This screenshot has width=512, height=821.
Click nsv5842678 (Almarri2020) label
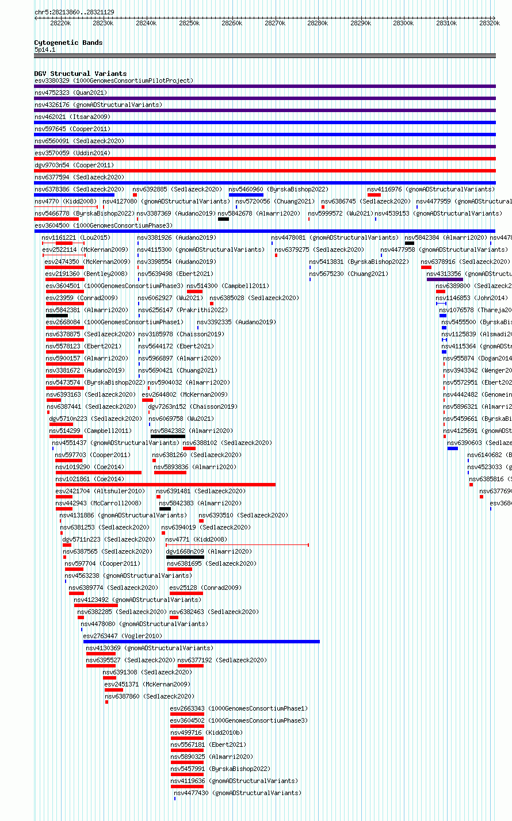259,213
